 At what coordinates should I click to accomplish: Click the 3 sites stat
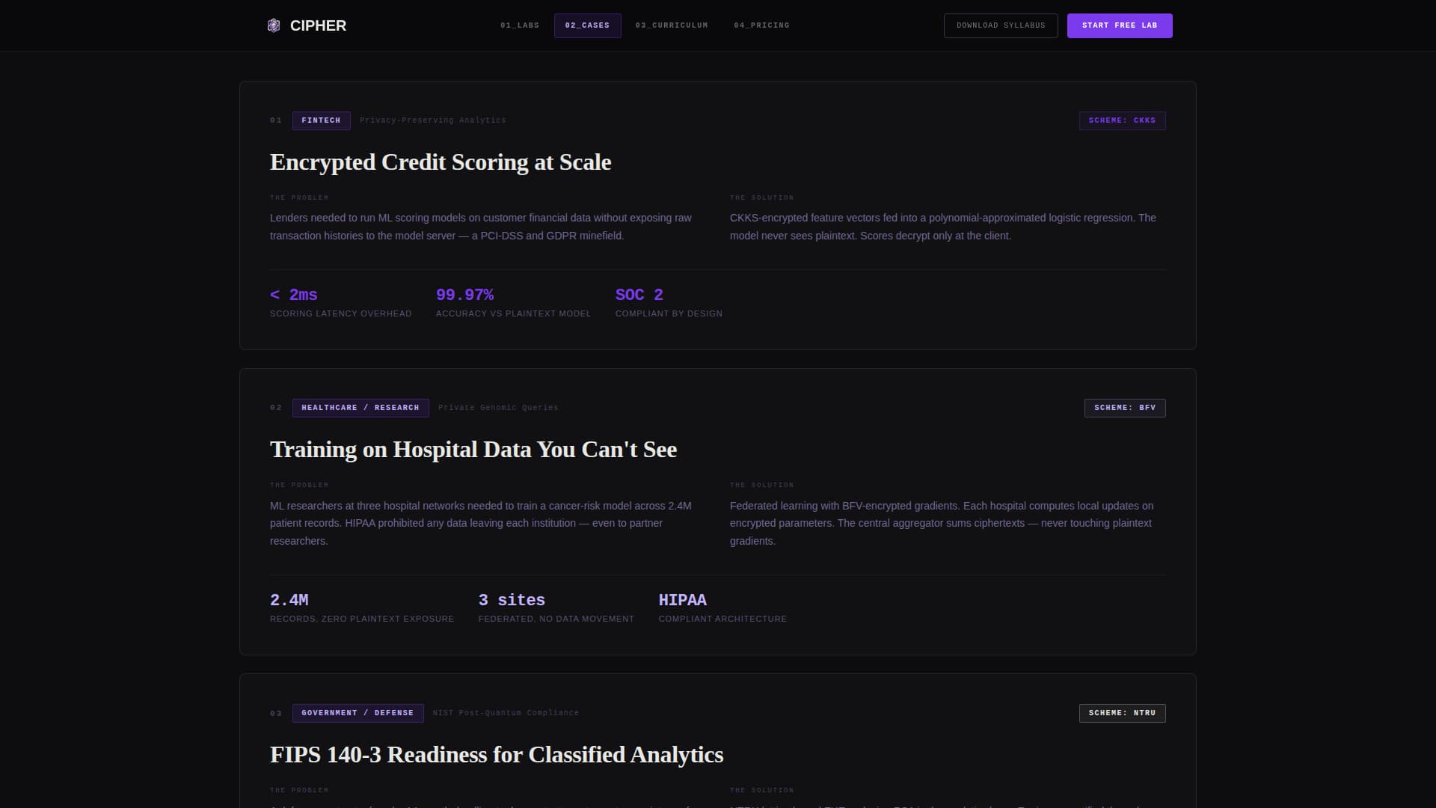[512, 600]
